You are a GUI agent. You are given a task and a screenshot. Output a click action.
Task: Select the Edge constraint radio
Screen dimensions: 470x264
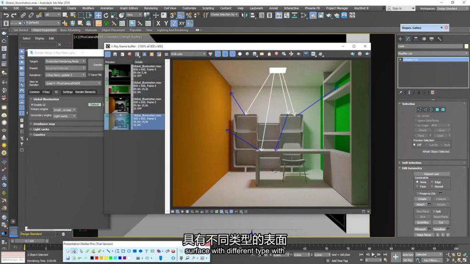click(x=432, y=182)
